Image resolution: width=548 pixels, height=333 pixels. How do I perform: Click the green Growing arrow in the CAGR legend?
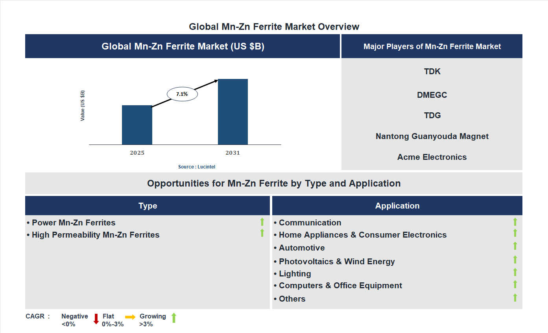click(173, 318)
